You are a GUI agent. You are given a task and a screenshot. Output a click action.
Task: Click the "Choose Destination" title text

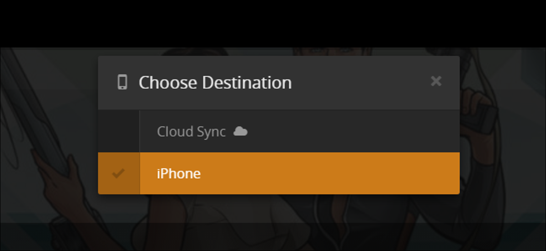pos(215,83)
